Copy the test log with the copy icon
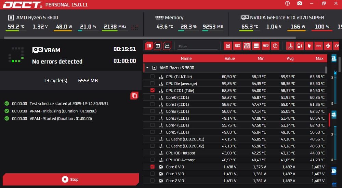Image resolution: width=342 pixels, height=188 pixels. pos(134,95)
